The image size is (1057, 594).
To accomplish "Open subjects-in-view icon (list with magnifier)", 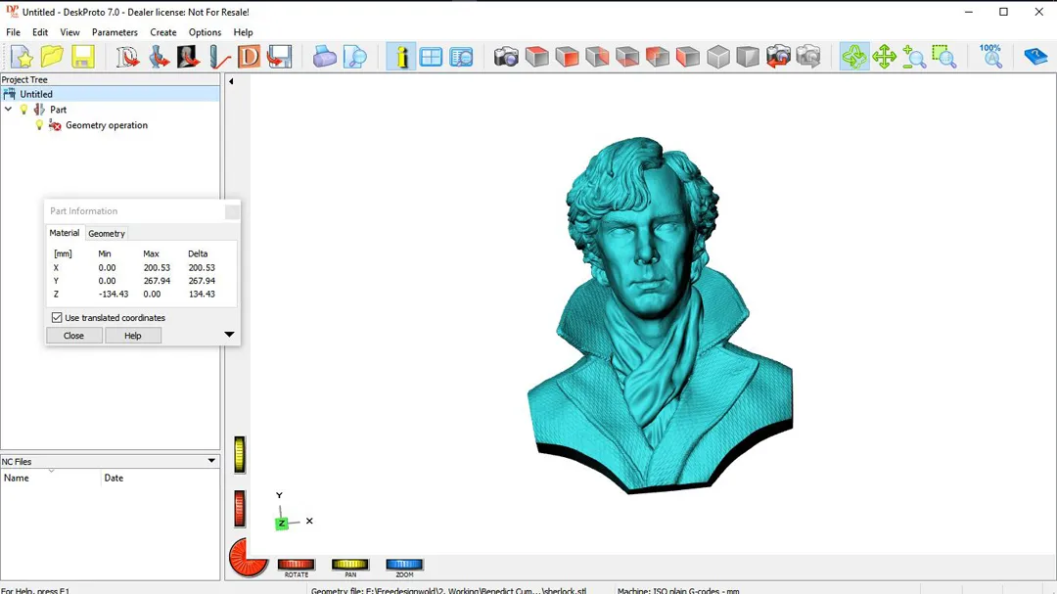I will pos(461,57).
